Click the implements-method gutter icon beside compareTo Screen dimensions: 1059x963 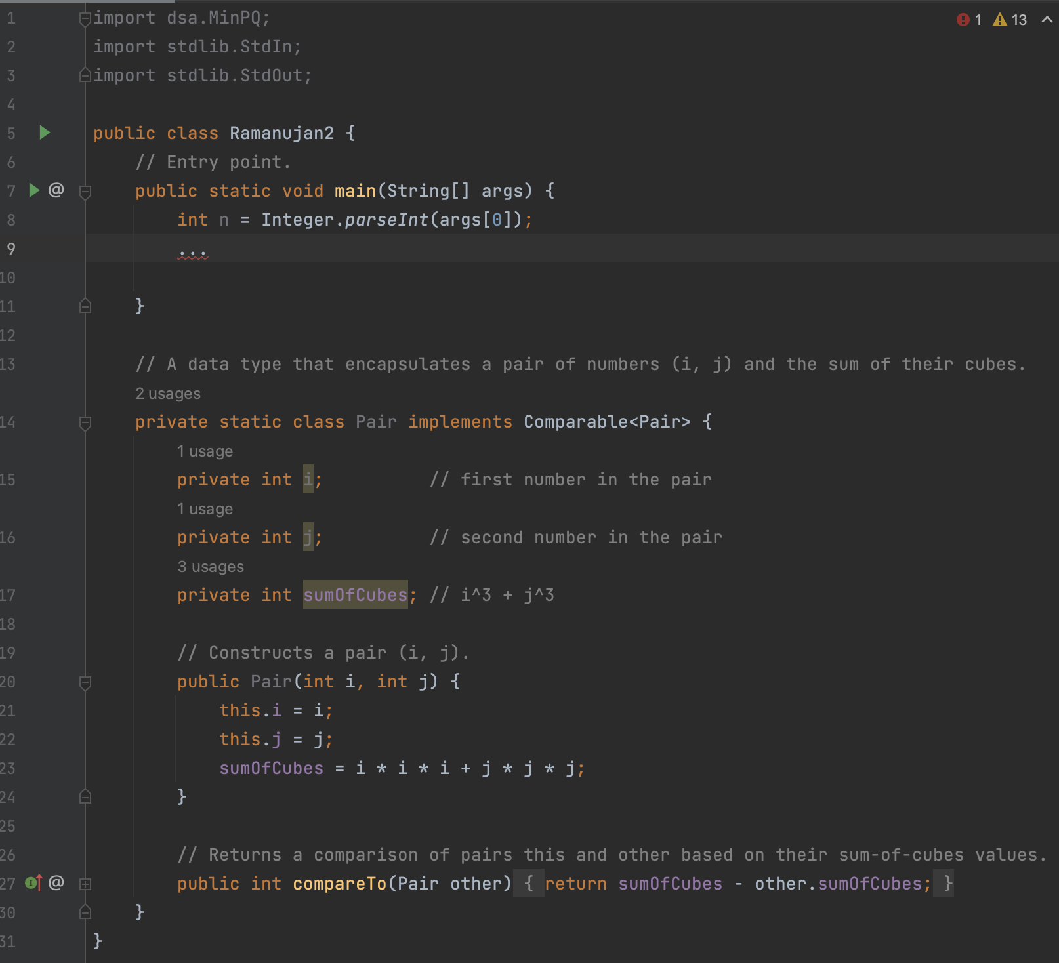click(x=33, y=883)
